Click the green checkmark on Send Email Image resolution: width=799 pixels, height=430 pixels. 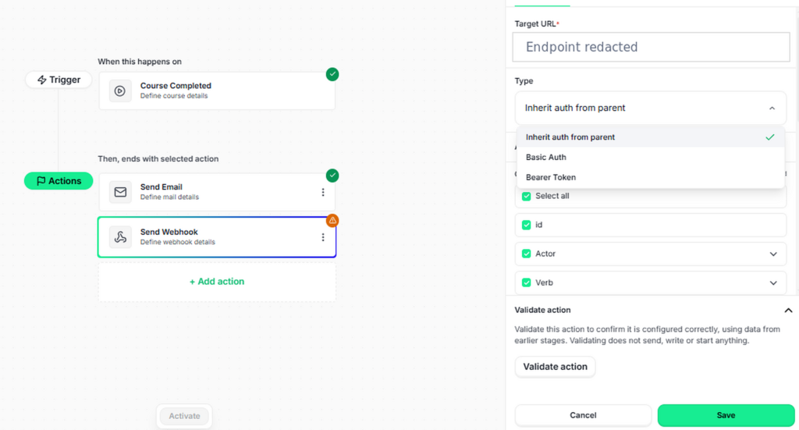click(332, 176)
